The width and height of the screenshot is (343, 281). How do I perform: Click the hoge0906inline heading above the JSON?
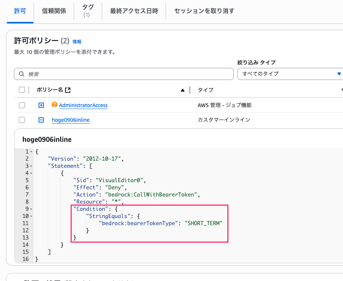click(47, 140)
